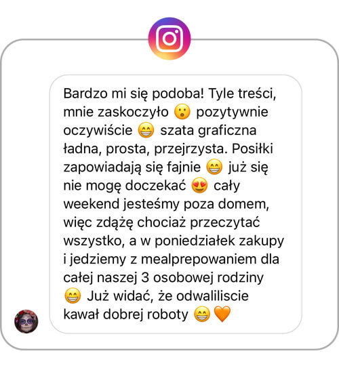The image size is (339, 366).
Task: Click the text 'Bardzo mi się podoba!'
Action: tap(134, 94)
